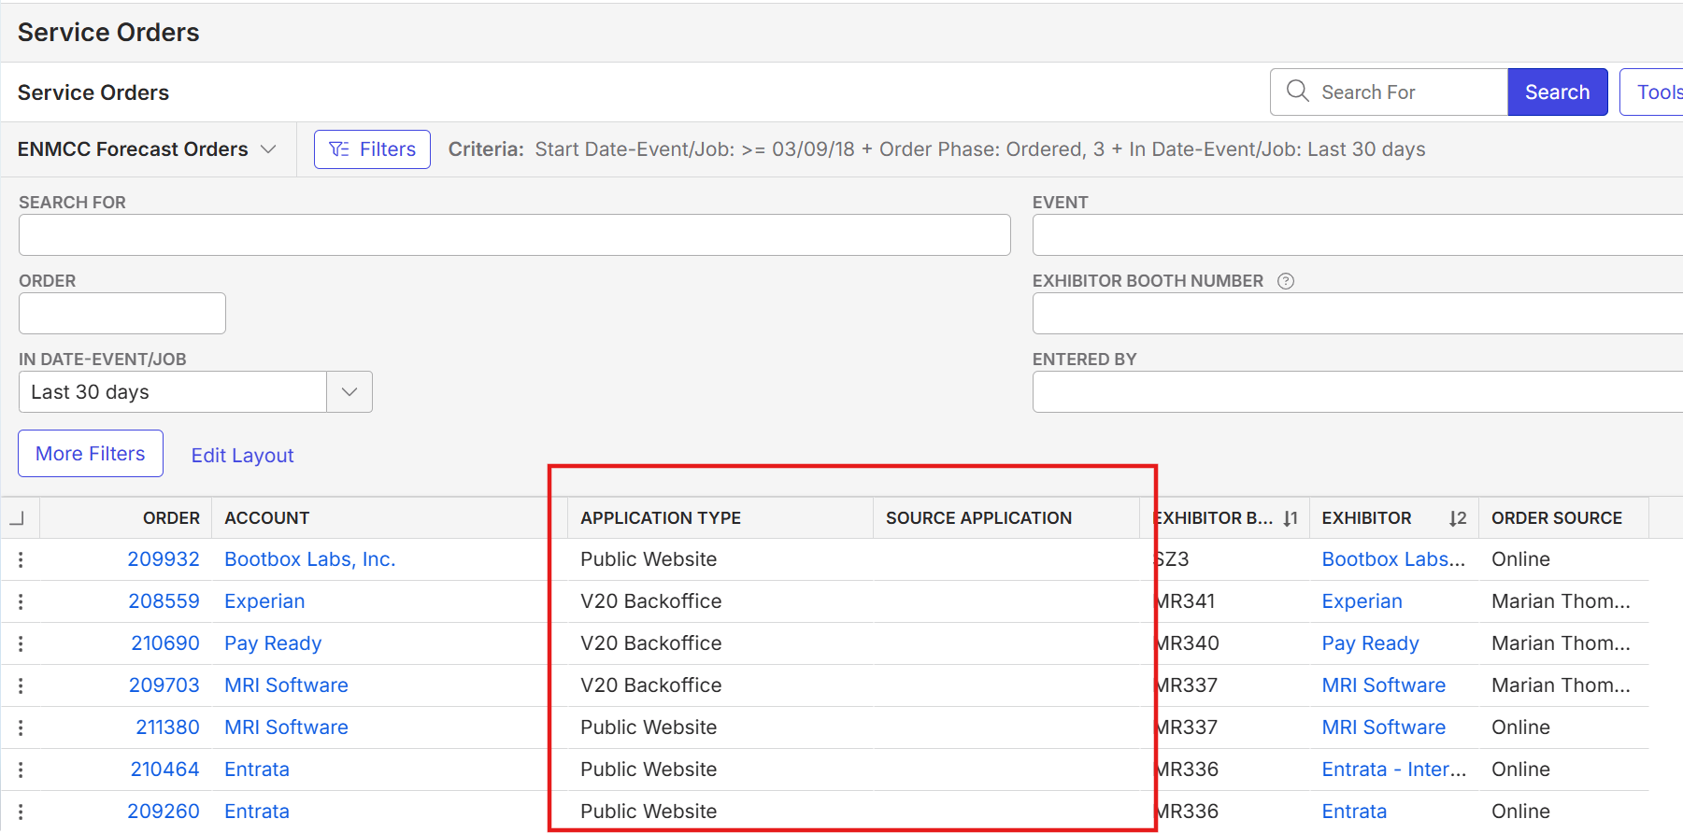1683x833 pixels.
Task: Open order 209932
Action: [x=164, y=559]
